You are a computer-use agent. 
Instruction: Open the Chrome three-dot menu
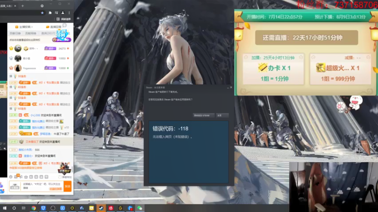click(x=69, y=13)
